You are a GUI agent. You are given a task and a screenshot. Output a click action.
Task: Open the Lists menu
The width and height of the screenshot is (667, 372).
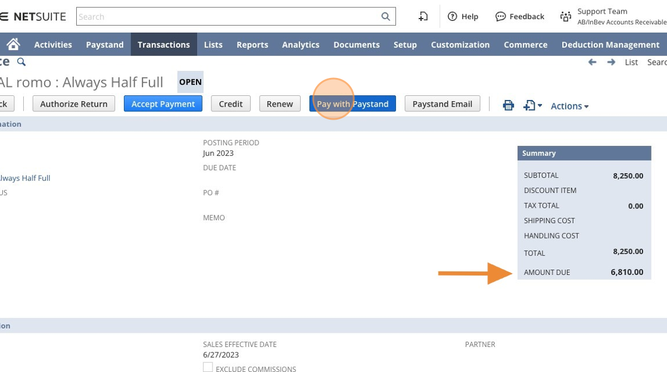coord(213,45)
